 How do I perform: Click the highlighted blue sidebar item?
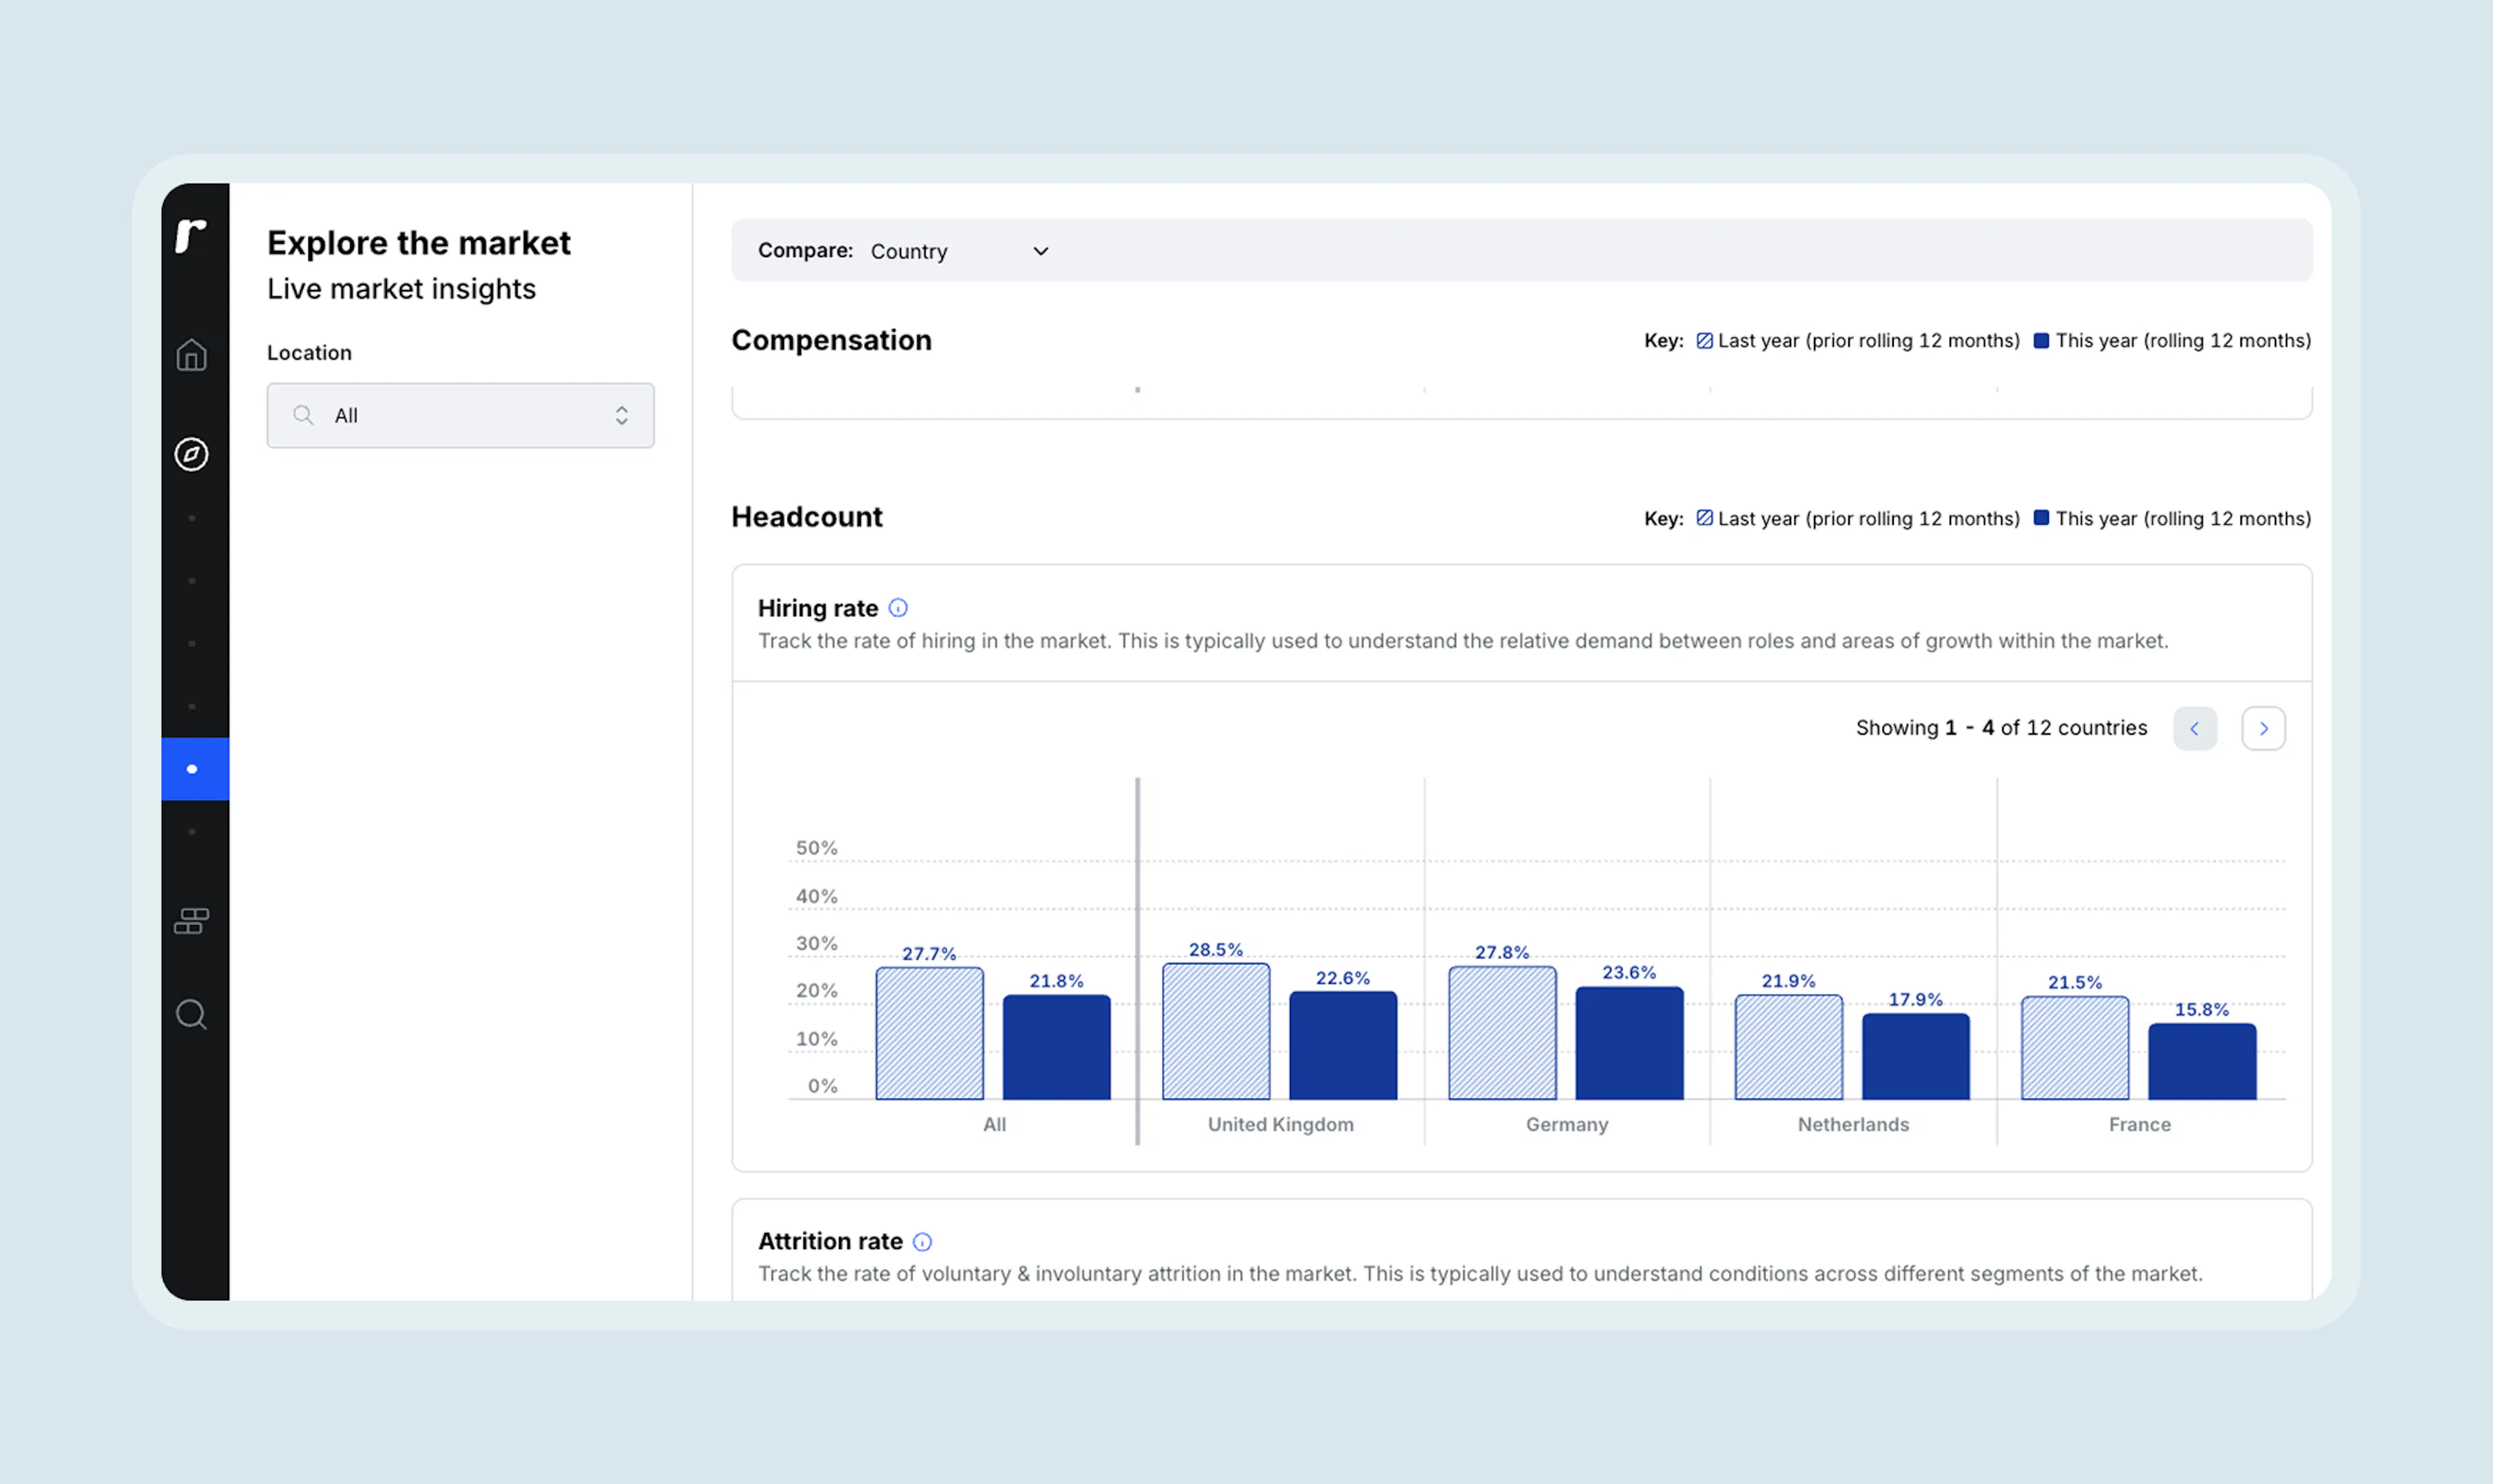pos(195,769)
